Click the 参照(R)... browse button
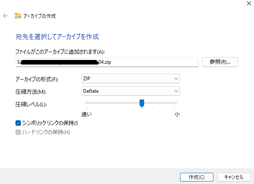 click(220, 62)
